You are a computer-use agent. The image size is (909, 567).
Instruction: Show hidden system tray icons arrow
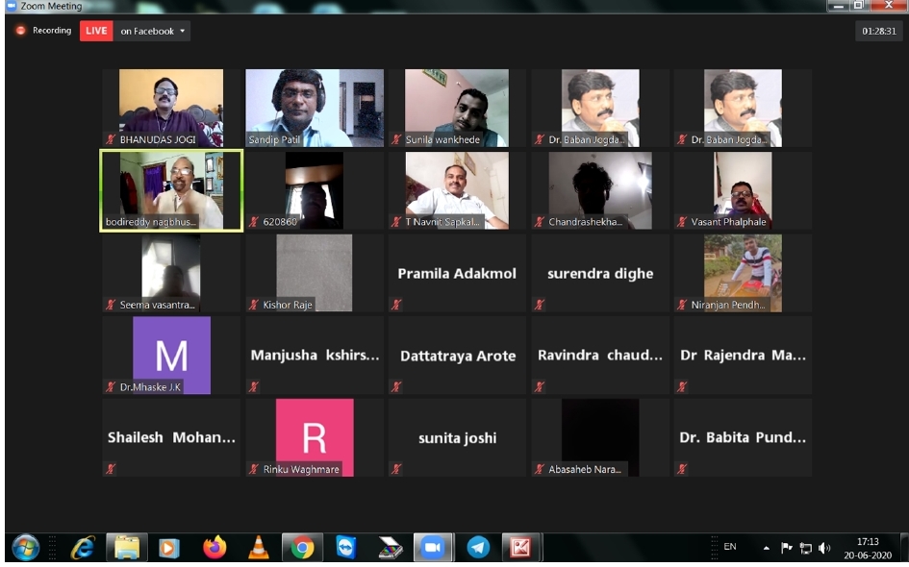767,548
